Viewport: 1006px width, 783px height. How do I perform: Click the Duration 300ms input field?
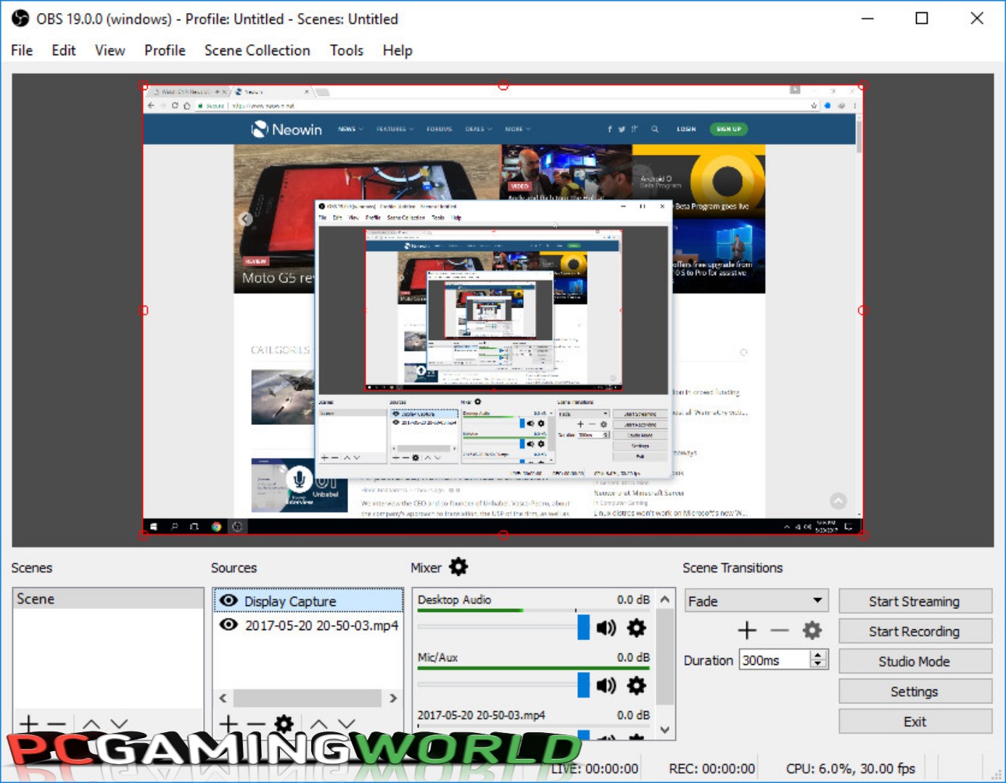tap(775, 660)
